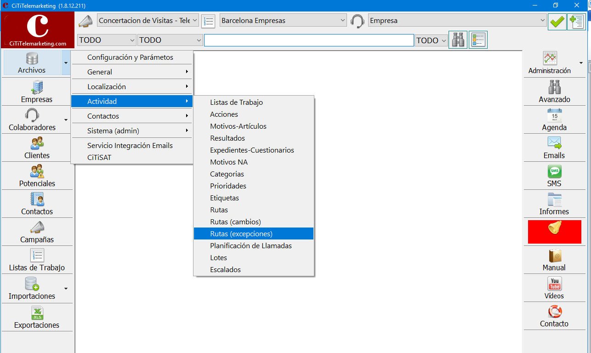Viewport: 591px width, 353px height.
Task: Open the Agenda calendar
Action: (x=555, y=120)
